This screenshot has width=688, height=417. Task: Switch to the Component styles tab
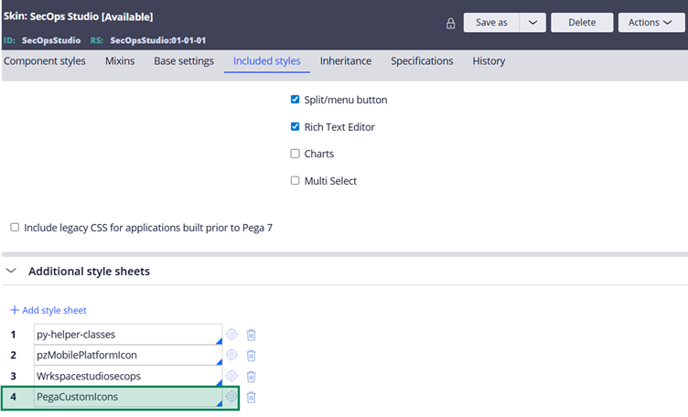[45, 61]
